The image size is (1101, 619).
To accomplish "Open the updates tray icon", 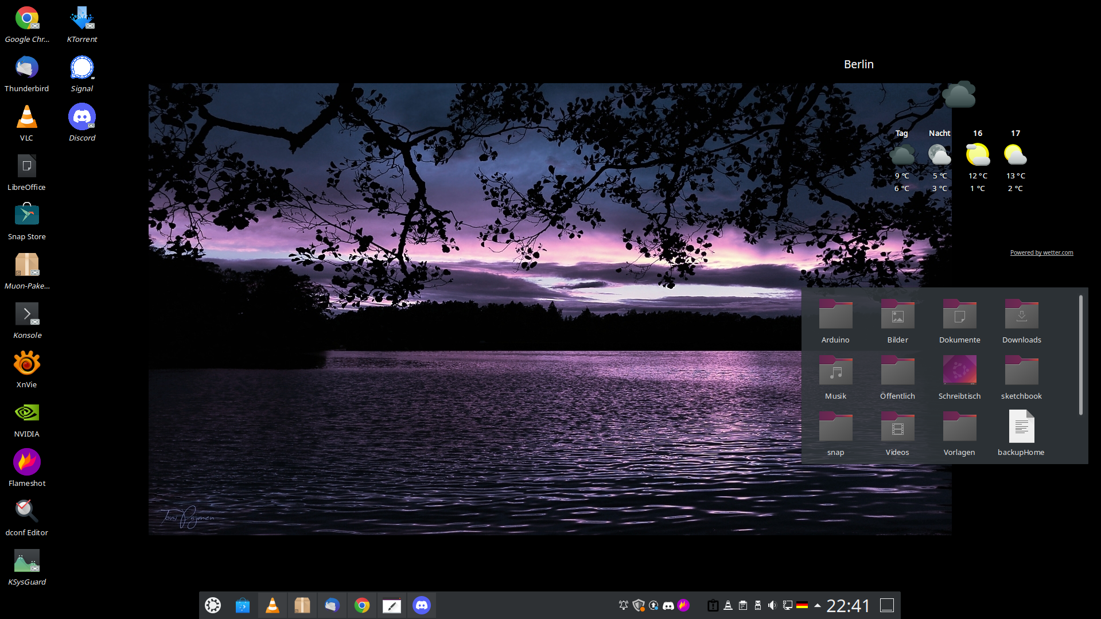I will click(653, 605).
